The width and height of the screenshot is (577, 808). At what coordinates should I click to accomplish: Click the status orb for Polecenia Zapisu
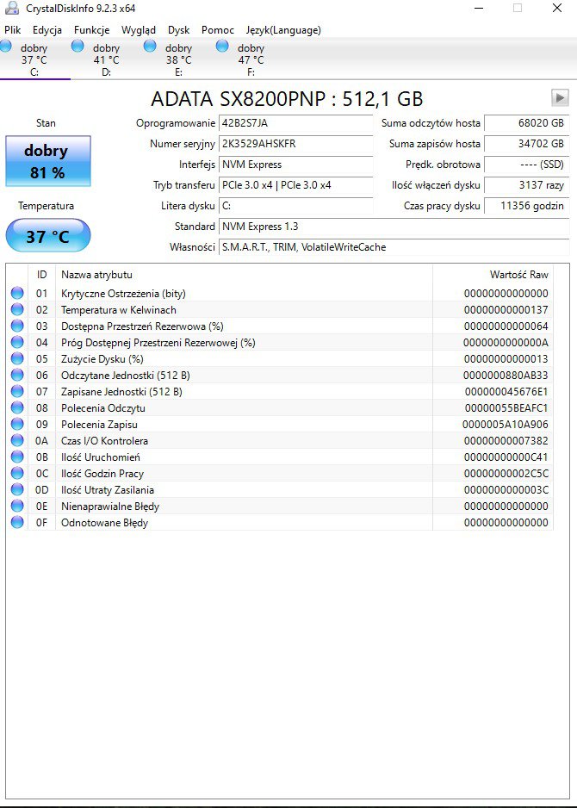(17, 424)
